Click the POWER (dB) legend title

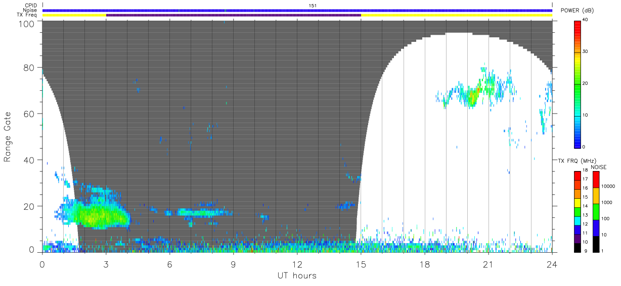[x=576, y=11]
